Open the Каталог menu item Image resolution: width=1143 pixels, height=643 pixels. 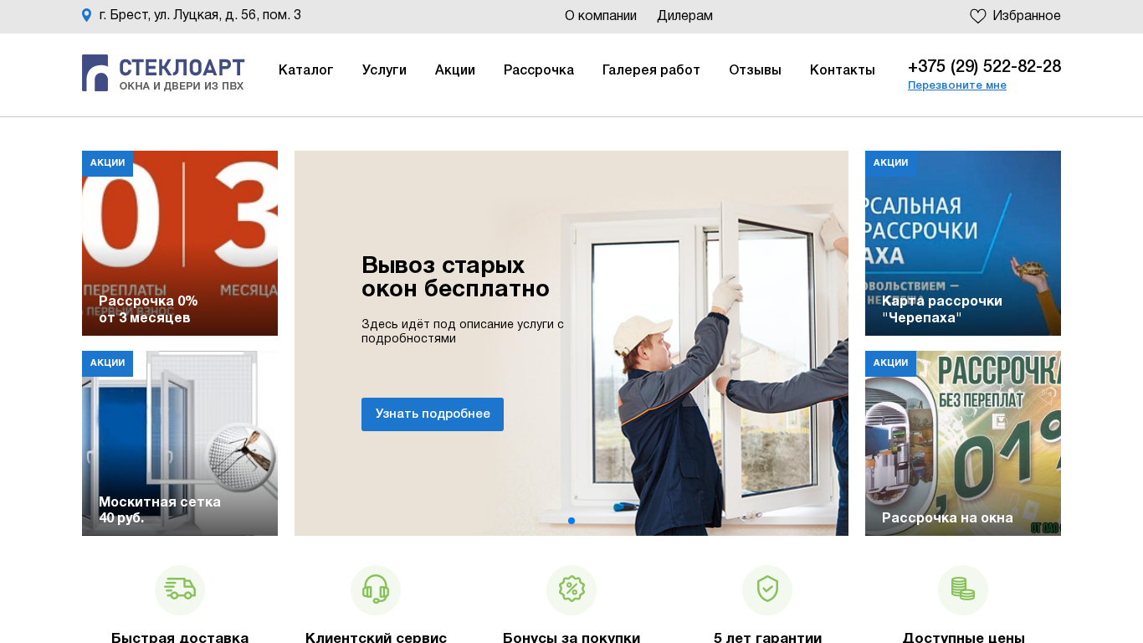click(x=306, y=70)
